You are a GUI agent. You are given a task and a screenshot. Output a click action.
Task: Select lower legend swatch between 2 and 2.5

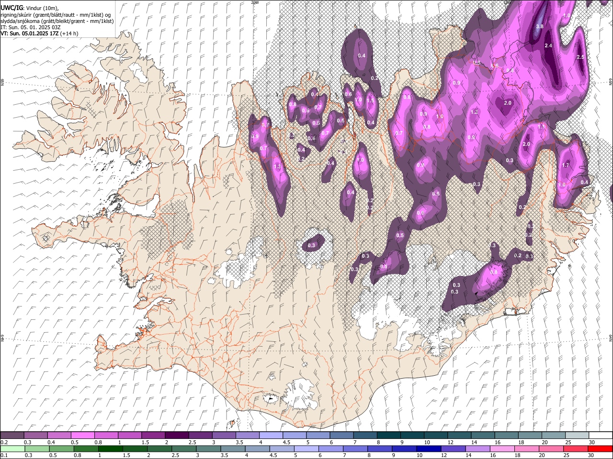click(x=159, y=448)
